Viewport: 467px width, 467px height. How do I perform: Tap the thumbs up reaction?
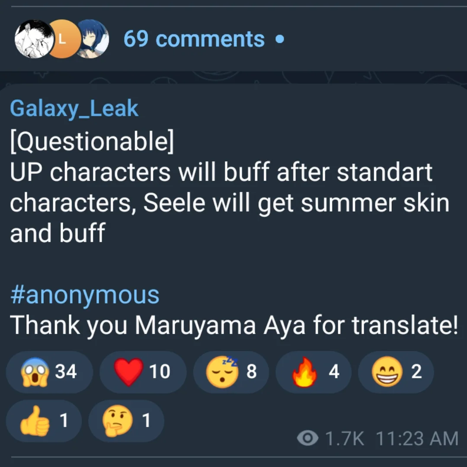point(44,421)
